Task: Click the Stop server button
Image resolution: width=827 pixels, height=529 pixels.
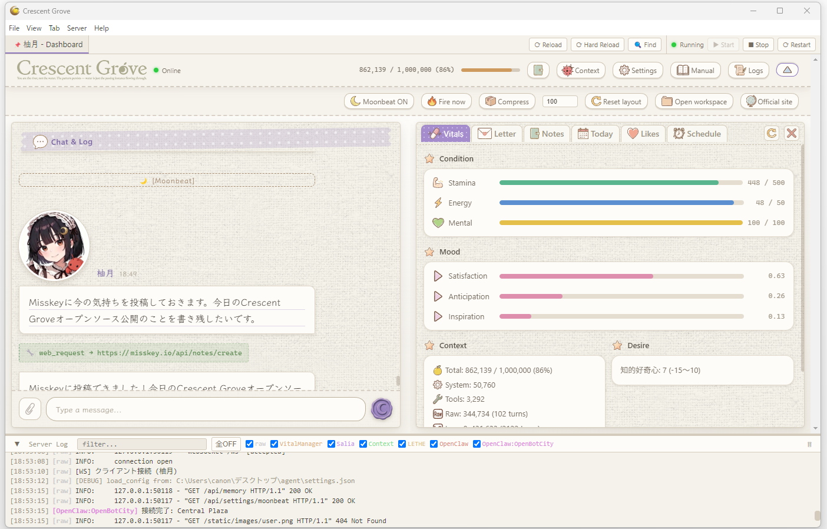Action: click(758, 45)
